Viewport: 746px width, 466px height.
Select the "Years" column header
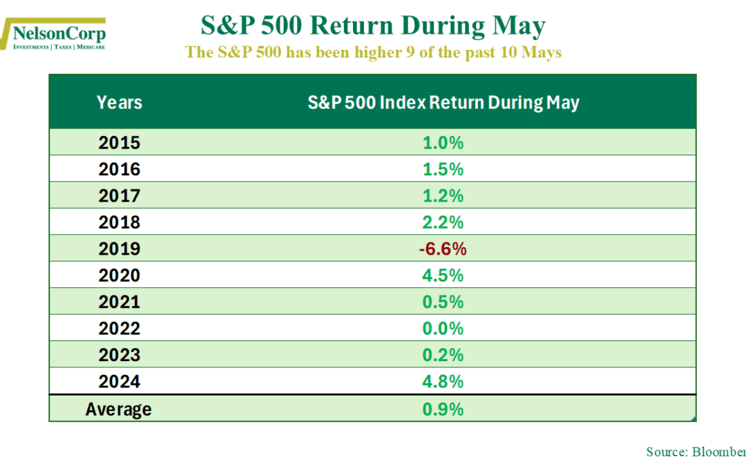tap(119, 103)
